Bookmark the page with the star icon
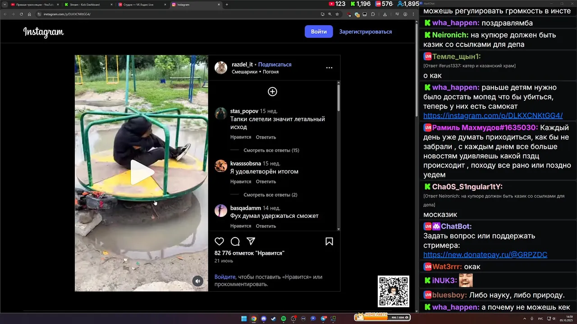The height and width of the screenshot is (324, 577). [x=337, y=14]
